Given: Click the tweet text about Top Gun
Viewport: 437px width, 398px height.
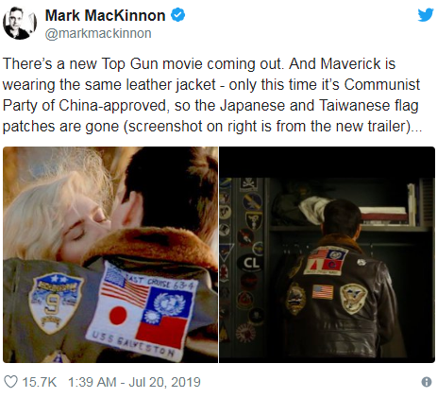Looking at the screenshot, I should (x=211, y=95).
